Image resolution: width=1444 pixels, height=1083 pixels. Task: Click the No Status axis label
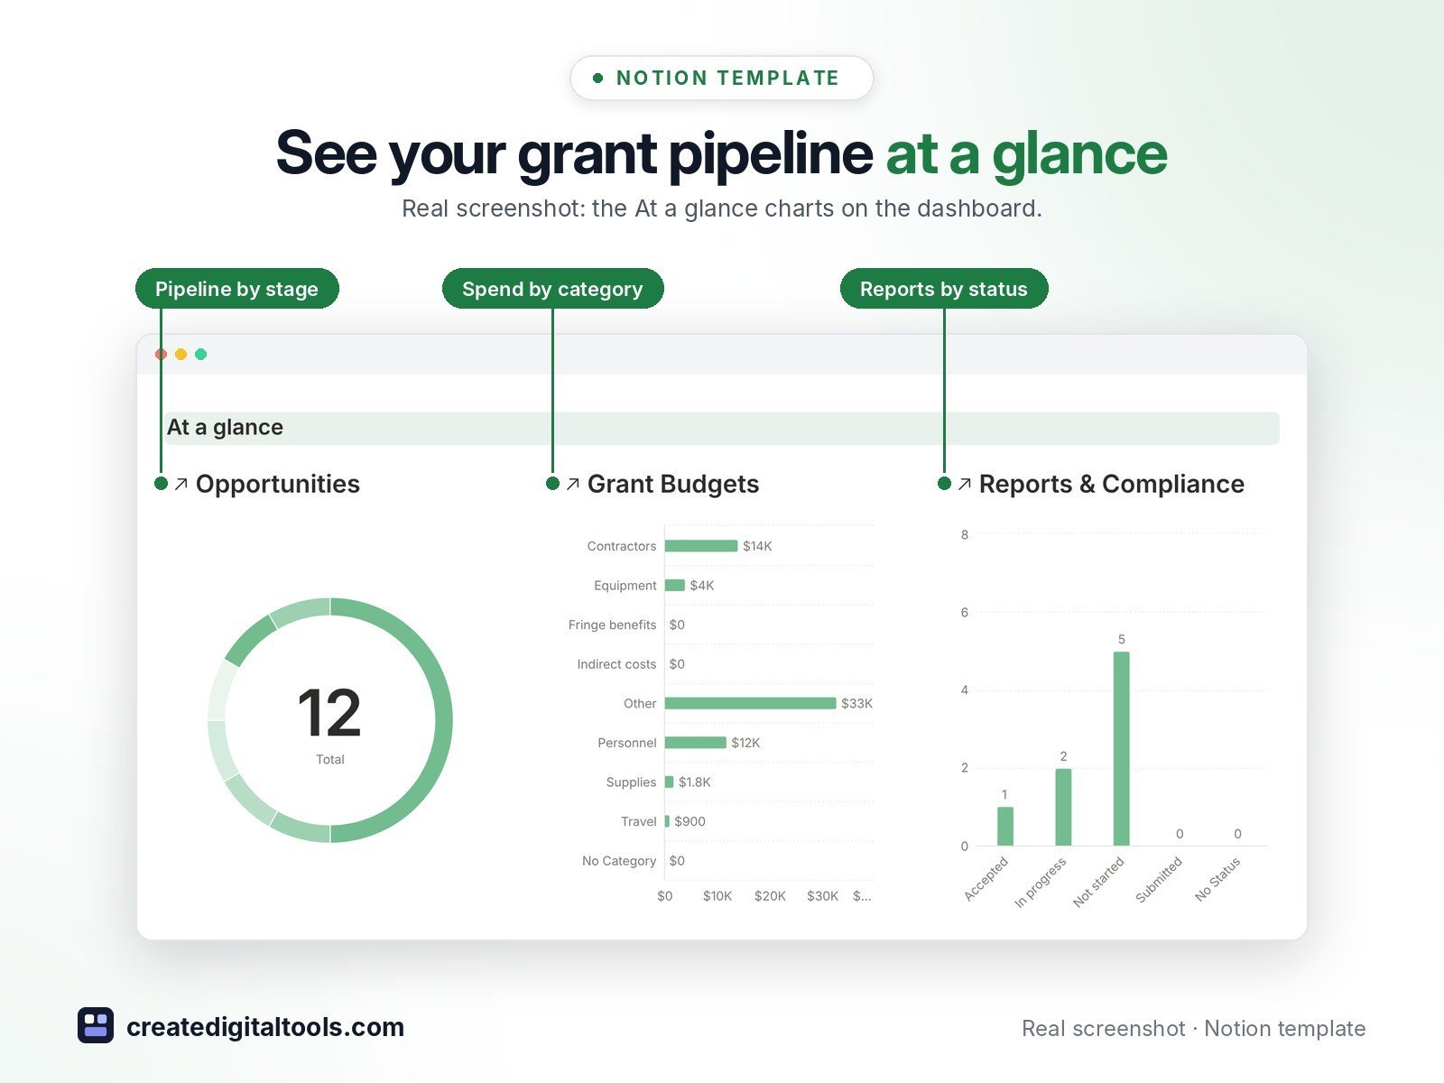click(1217, 879)
